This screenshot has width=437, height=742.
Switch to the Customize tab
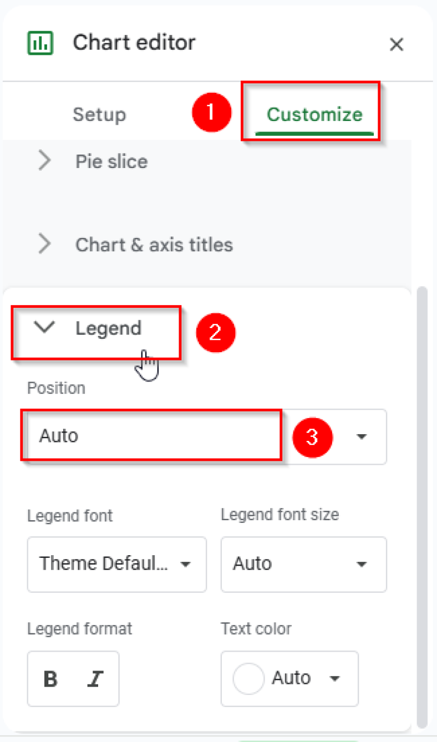(314, 114)
